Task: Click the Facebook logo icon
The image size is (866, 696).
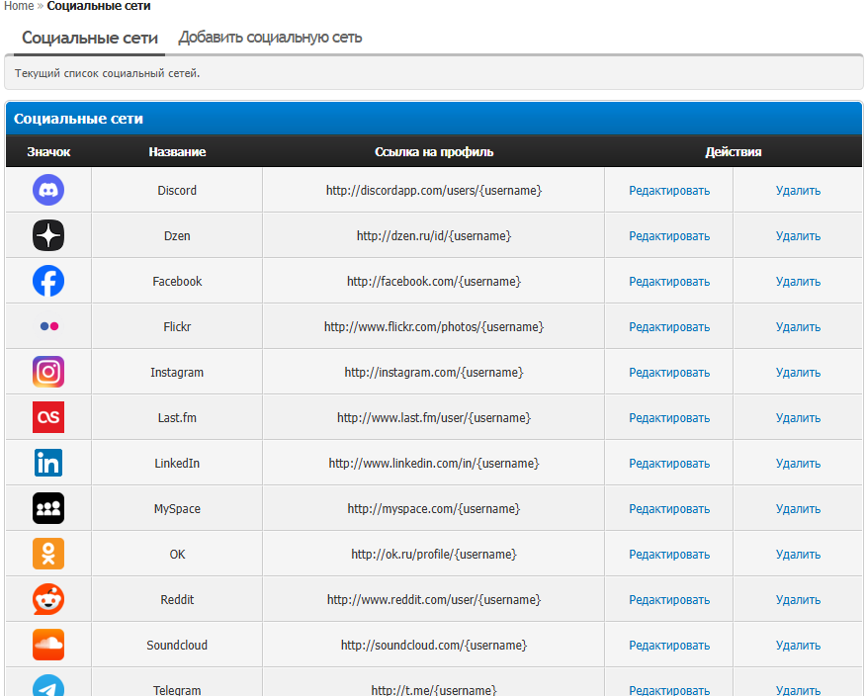Action: [48, 281]
